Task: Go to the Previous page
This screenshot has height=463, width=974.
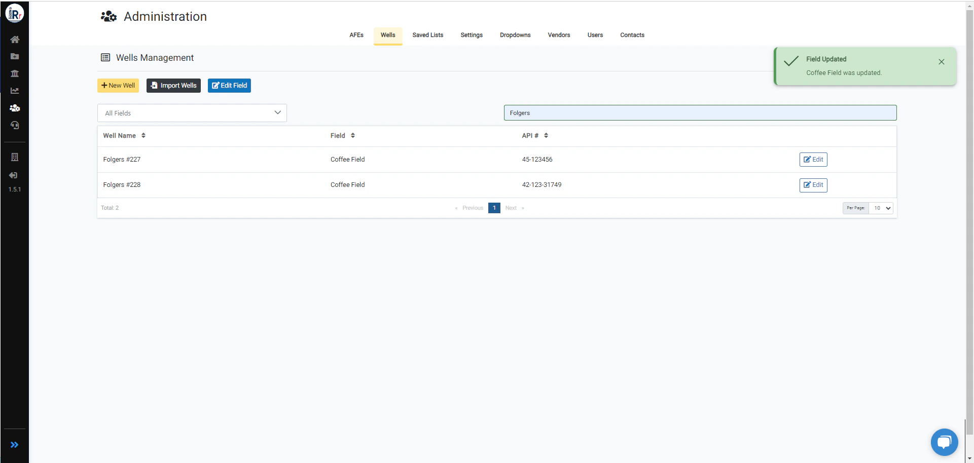Action: (x=469, y=208)
